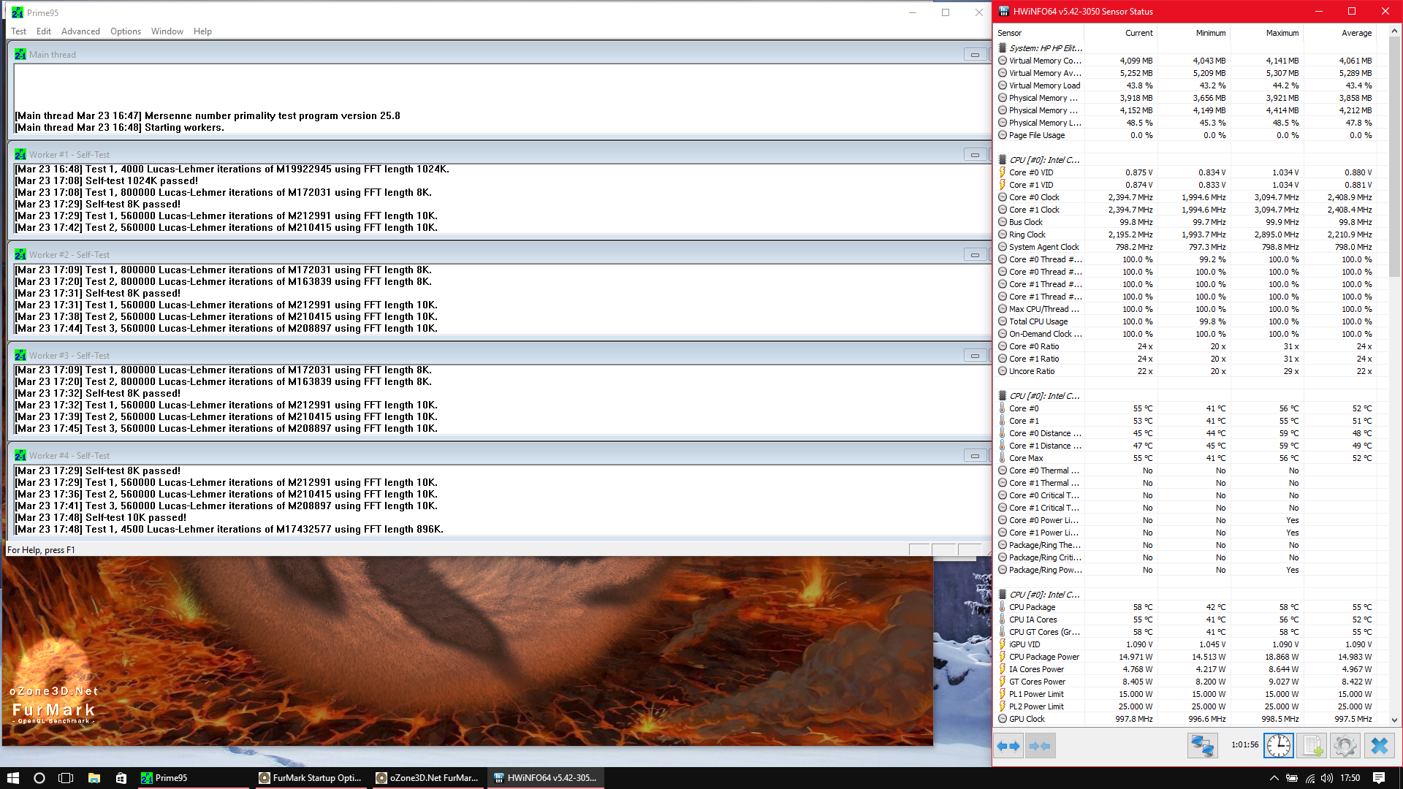Screen dimensions: 1403x789
Task: Select the Total CPU Usage row
Action: click(1185, 321)
